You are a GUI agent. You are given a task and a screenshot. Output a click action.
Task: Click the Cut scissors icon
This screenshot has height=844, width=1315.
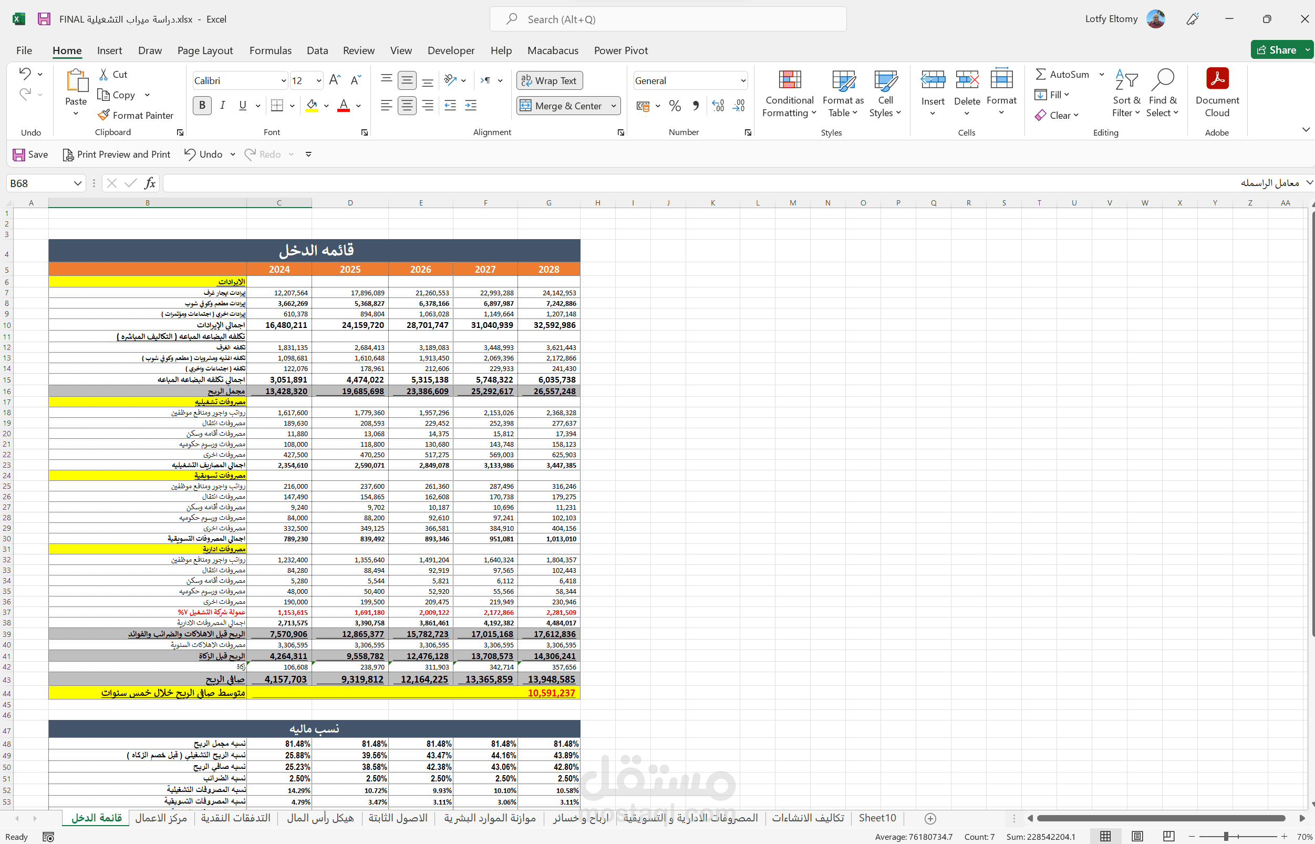(x=103, y=74)
